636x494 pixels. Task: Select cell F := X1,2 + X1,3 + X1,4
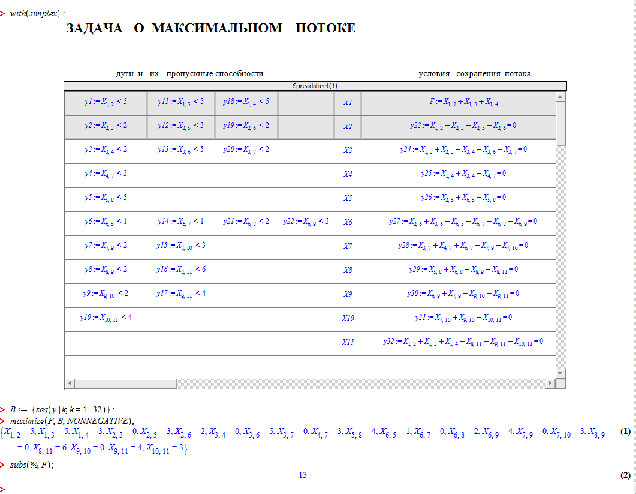[x=459, y=104]
